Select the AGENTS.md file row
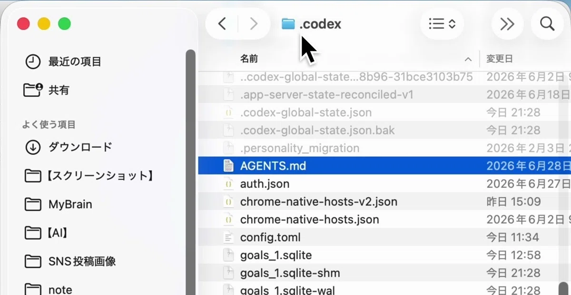 384,166
